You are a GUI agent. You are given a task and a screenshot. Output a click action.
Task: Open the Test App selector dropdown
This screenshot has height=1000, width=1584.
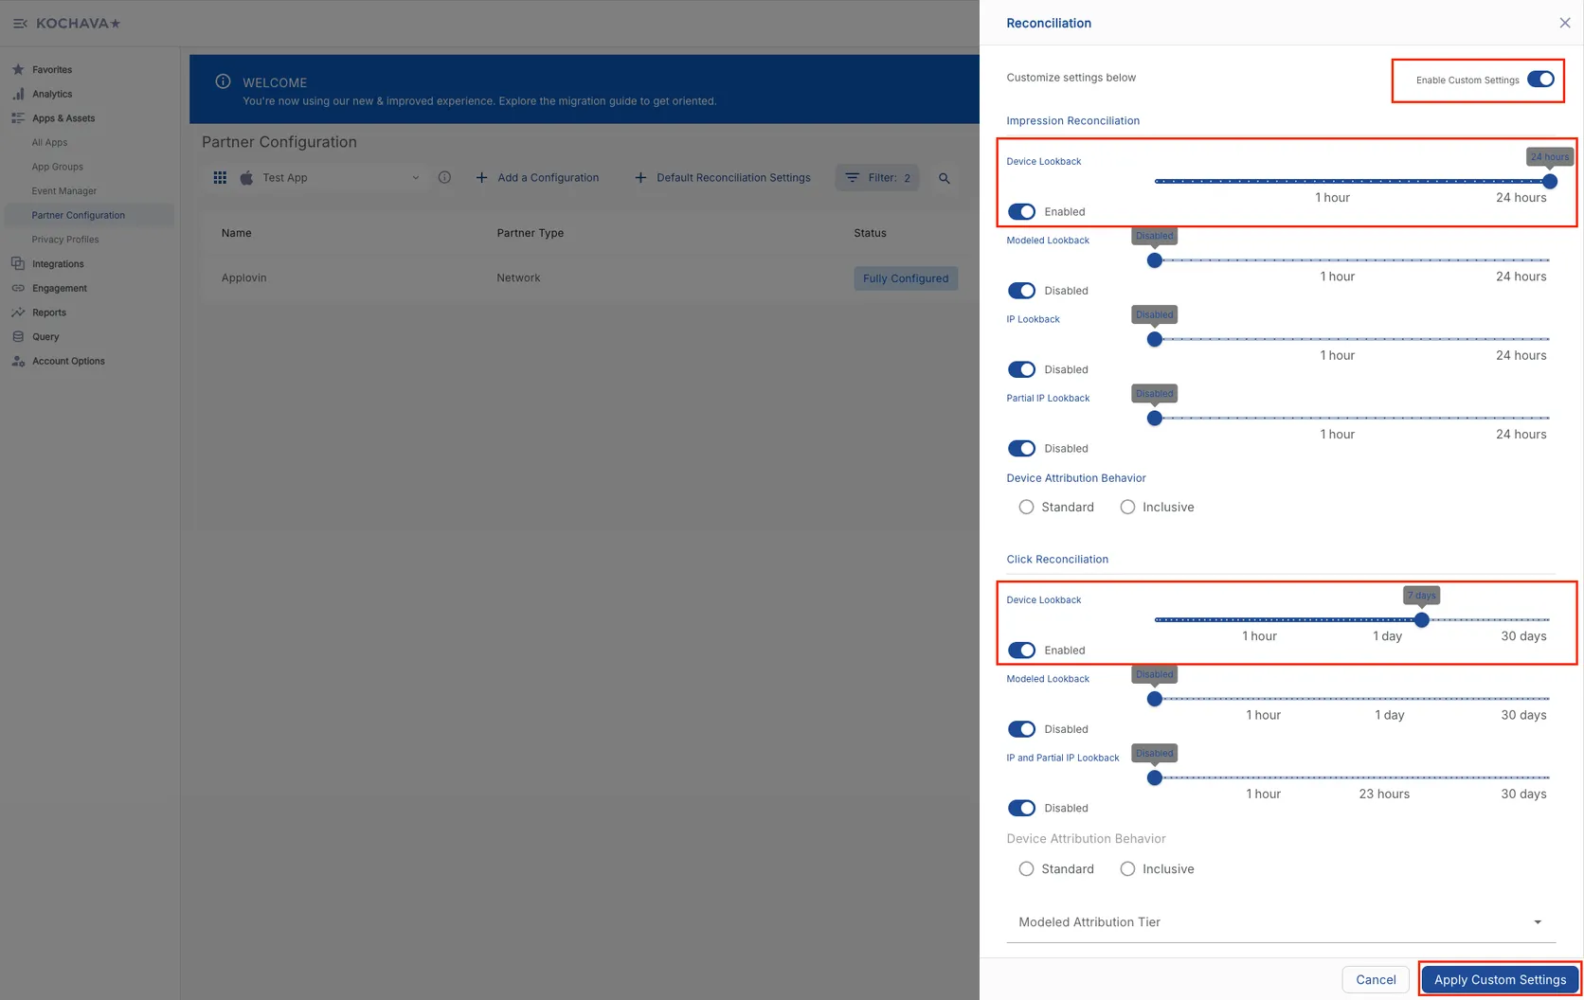pyautogui.click(x=332, y=177)
